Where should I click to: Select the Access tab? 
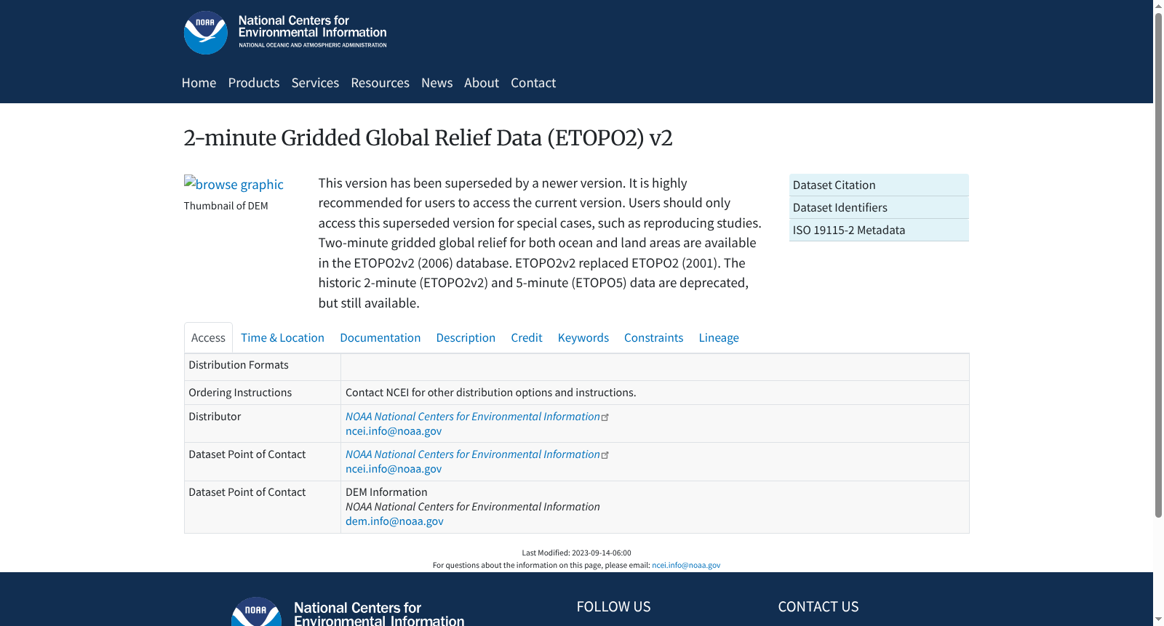[208, 337]
